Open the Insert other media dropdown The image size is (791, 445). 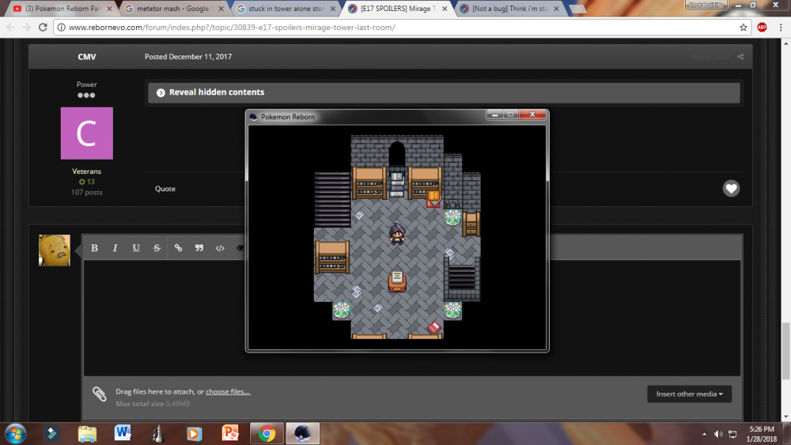(689, 394)
